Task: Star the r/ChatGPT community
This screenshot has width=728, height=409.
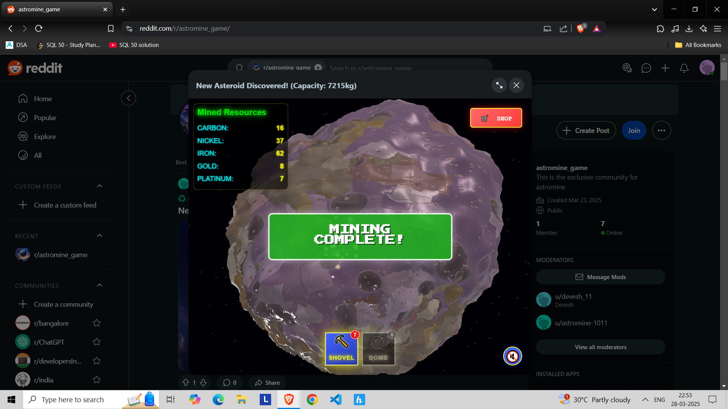Action: (x=97, y=342)
